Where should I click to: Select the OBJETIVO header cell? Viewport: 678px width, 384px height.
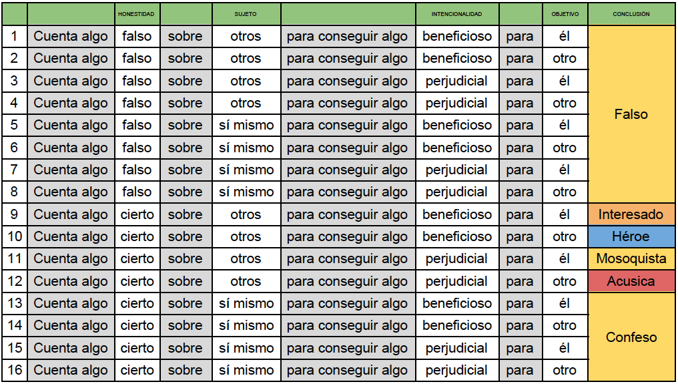click(565, 14)
